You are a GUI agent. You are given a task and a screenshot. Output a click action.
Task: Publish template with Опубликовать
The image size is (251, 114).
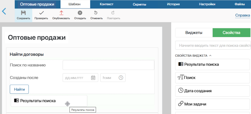pos(61,15)
